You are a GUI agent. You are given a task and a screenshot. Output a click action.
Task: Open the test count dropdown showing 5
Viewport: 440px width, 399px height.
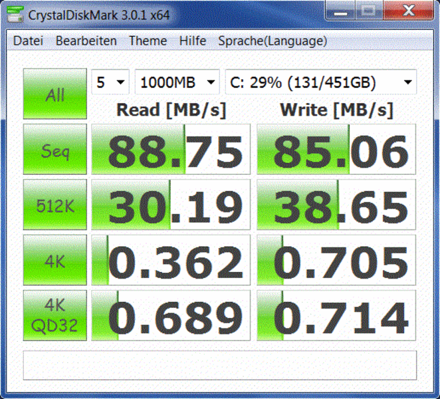tap(110, 82)
